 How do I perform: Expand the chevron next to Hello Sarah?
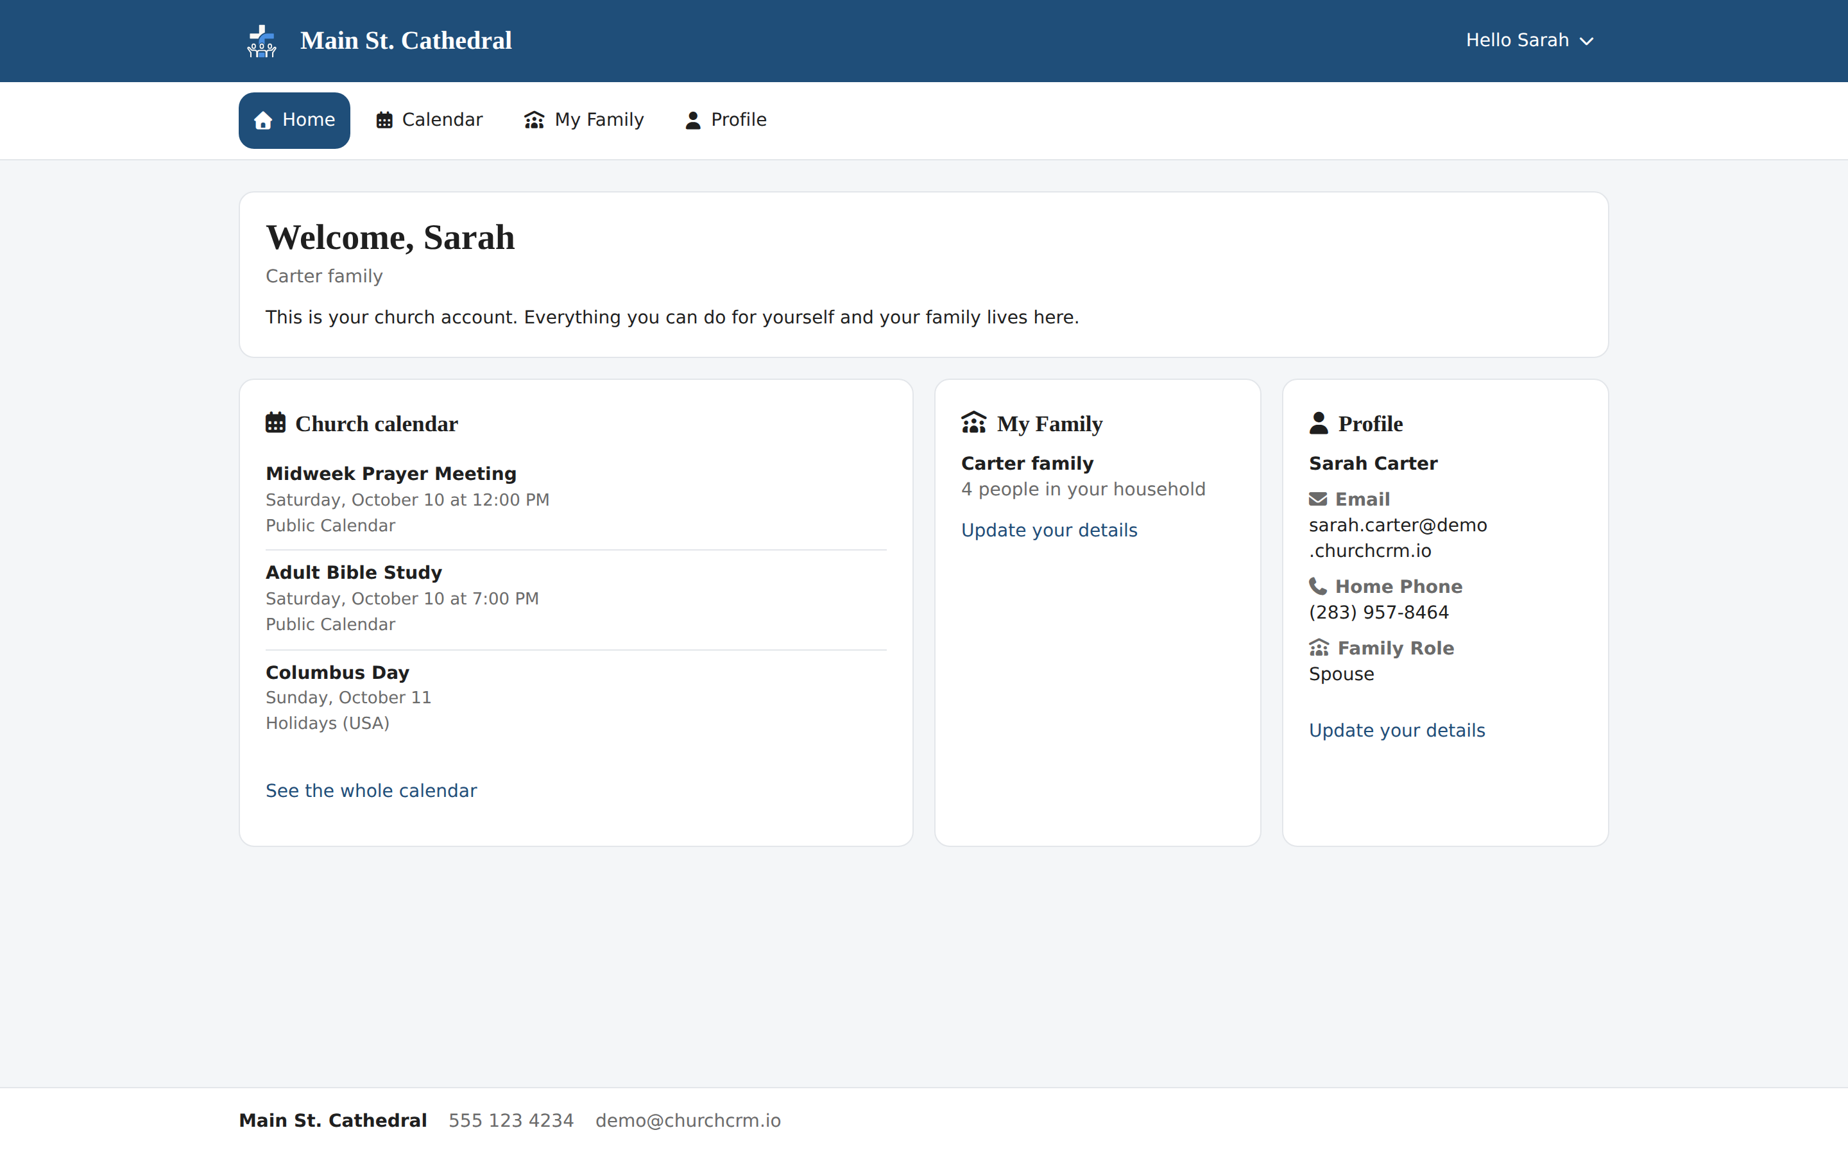pos(1586,41)
